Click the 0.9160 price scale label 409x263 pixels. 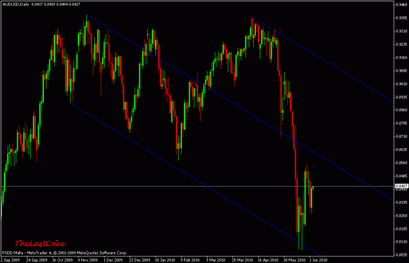point(402,57)
